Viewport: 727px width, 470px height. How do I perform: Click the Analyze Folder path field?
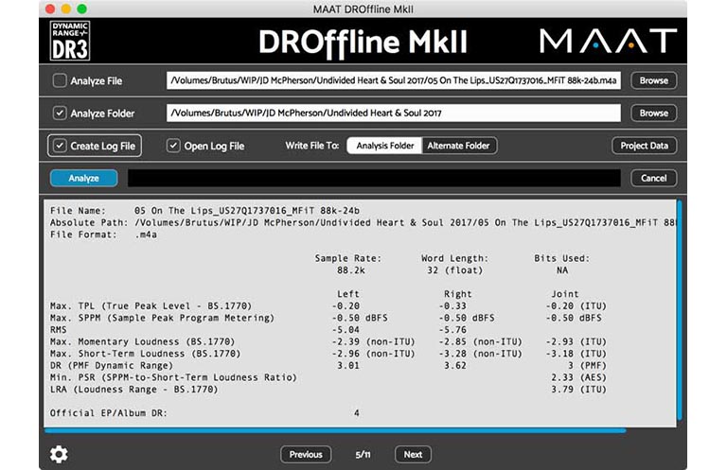(x=394, y=113)
